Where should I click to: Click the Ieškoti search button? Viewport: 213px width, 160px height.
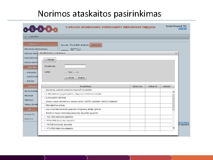(70, 78)
